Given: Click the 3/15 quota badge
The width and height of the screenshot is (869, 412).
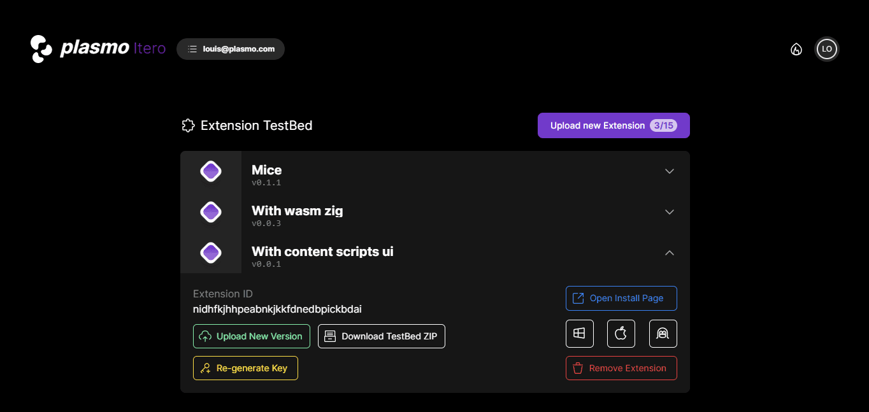Looking at the screenshot, I should pyautogui.click(x=663, y=125).
